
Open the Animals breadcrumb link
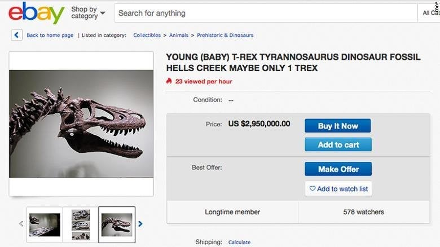point(182,35)
